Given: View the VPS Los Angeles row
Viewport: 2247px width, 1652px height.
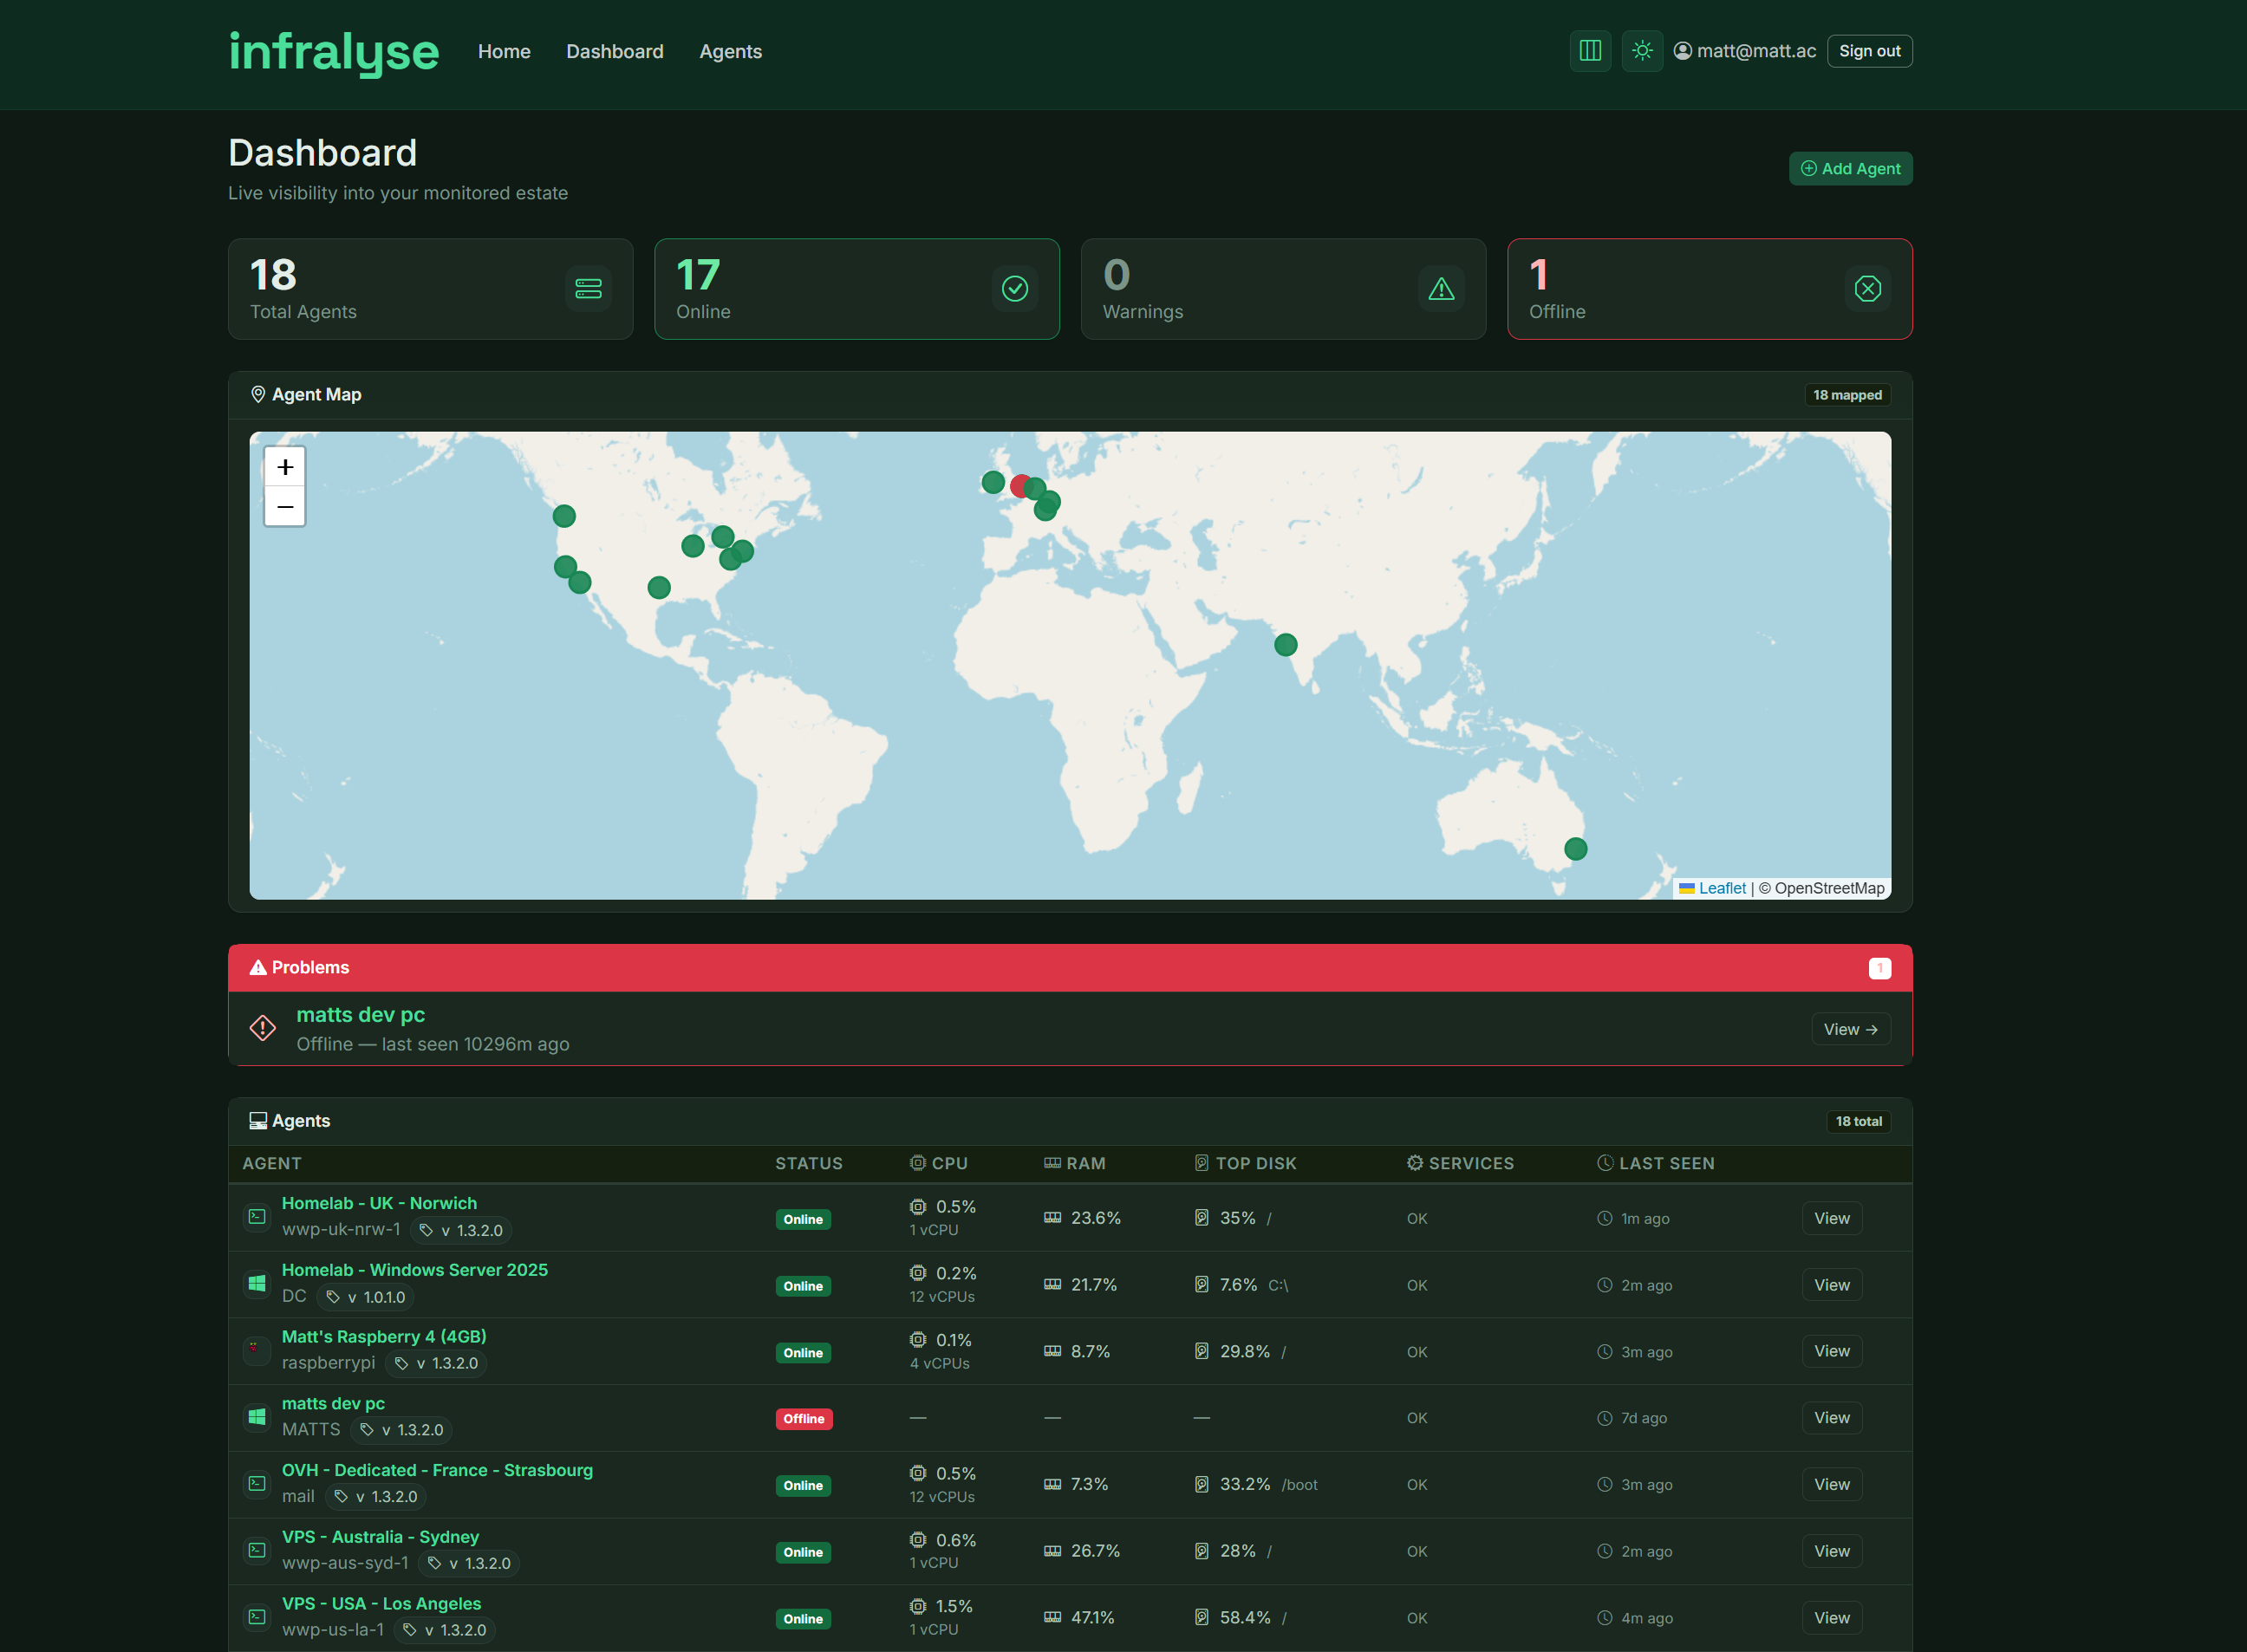Looking at the screenshot, I should [x=1831, y=1617].
